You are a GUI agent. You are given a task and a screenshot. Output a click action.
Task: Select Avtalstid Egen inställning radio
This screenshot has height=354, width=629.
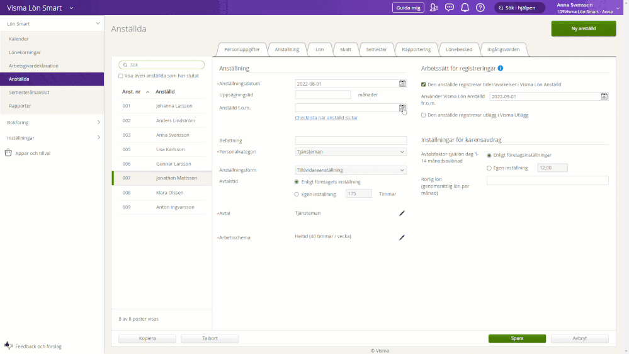click(x=297, y=194)
